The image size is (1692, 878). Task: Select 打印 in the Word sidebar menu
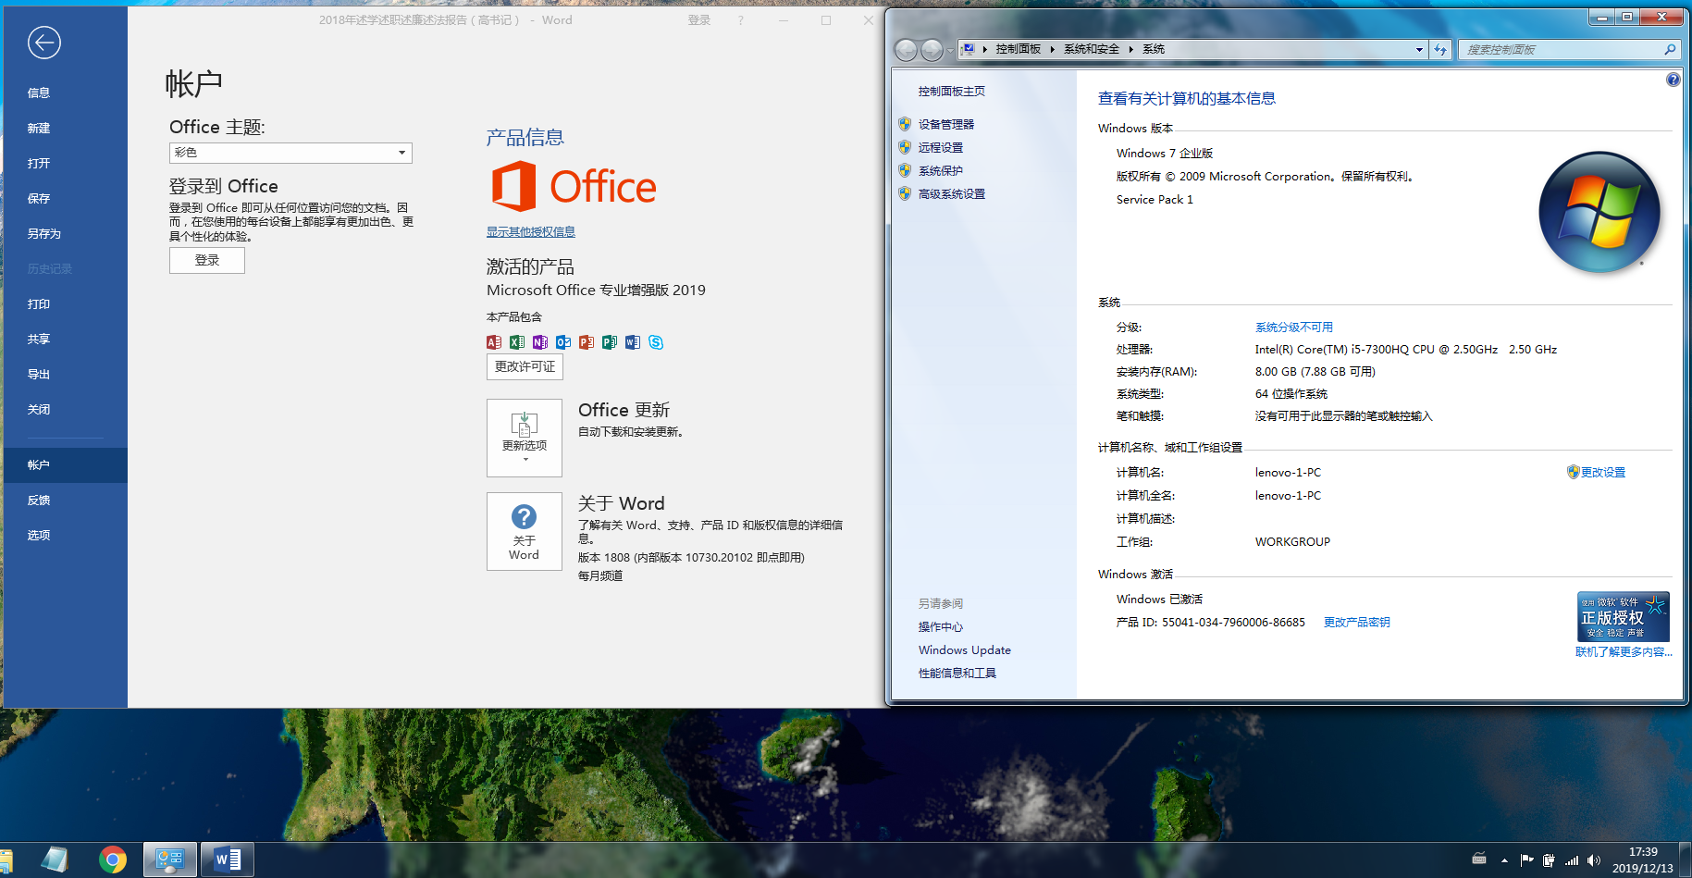[39, 304]
